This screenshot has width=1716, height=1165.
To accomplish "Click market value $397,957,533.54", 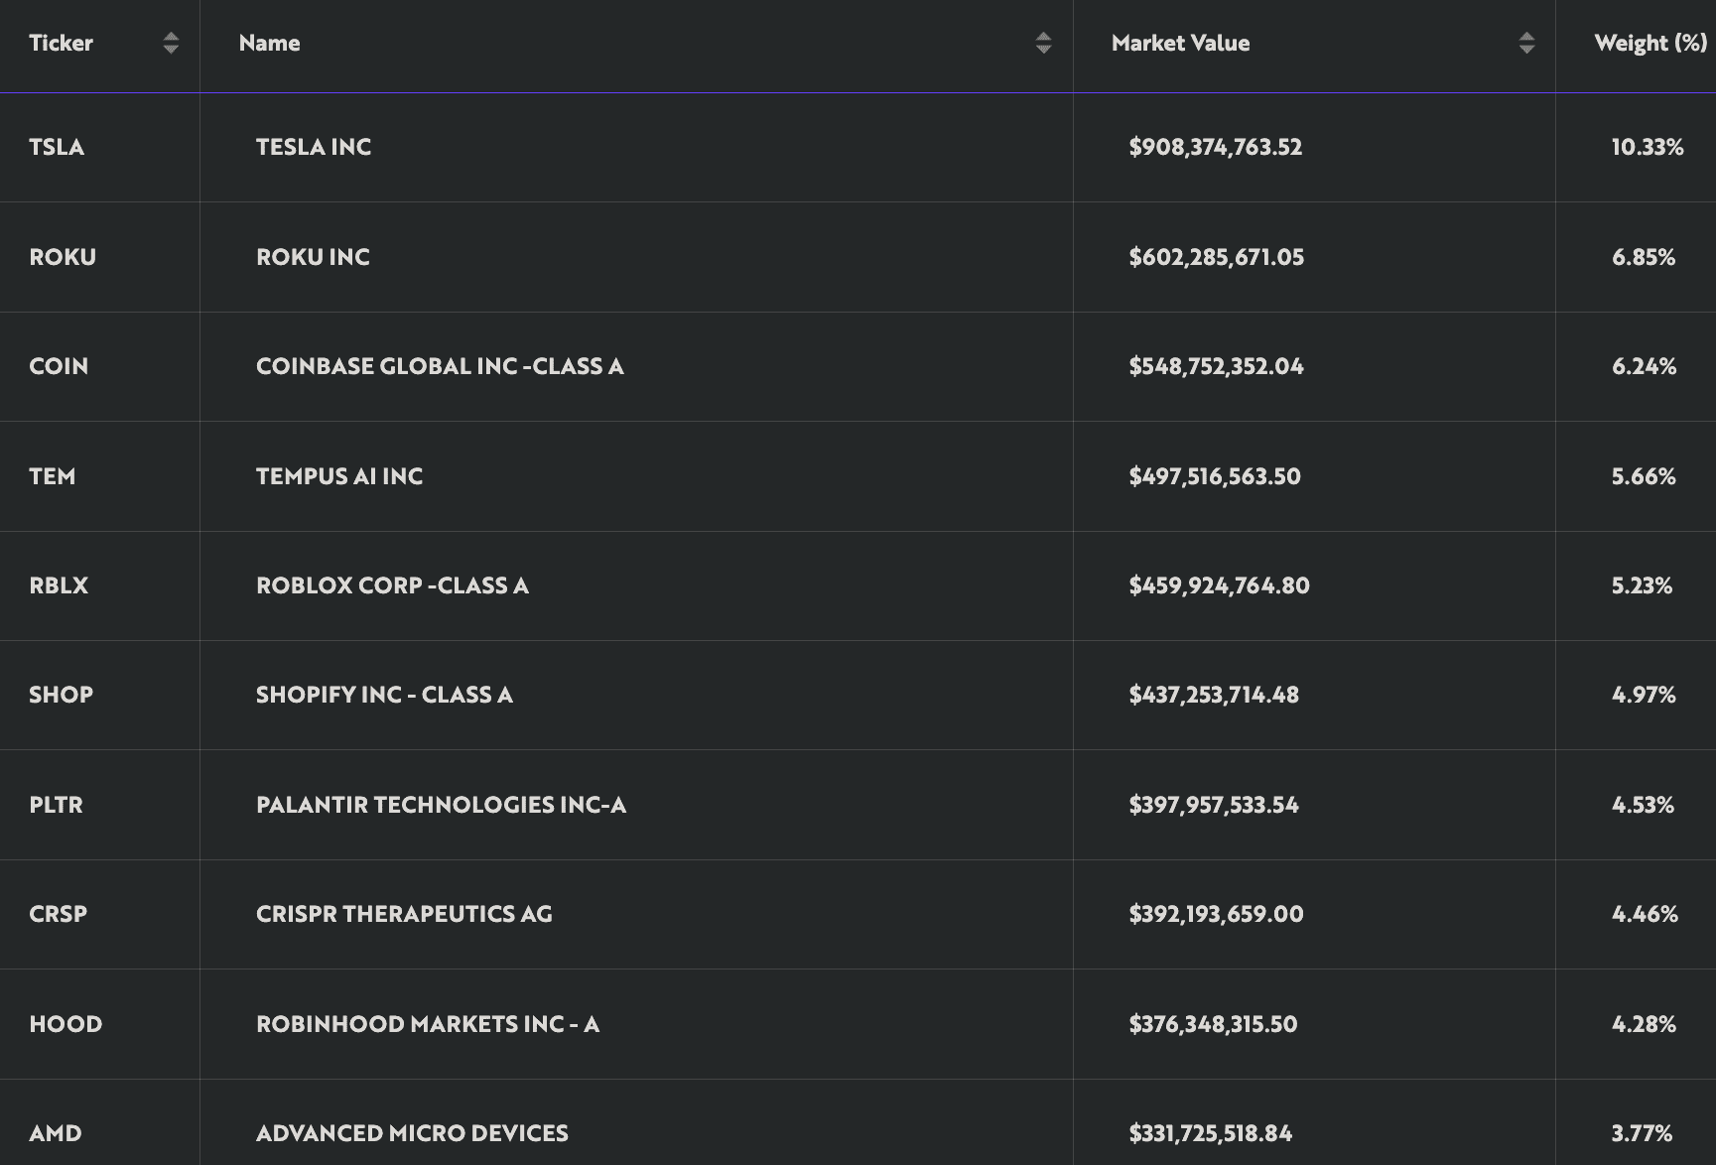I will tap(1214, 805).
